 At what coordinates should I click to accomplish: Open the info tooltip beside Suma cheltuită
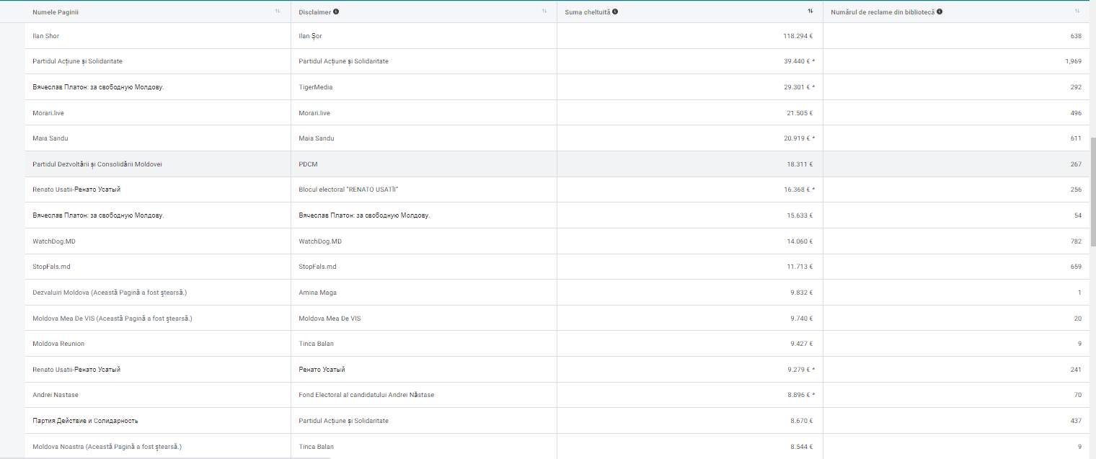click(x=615, y=12)
